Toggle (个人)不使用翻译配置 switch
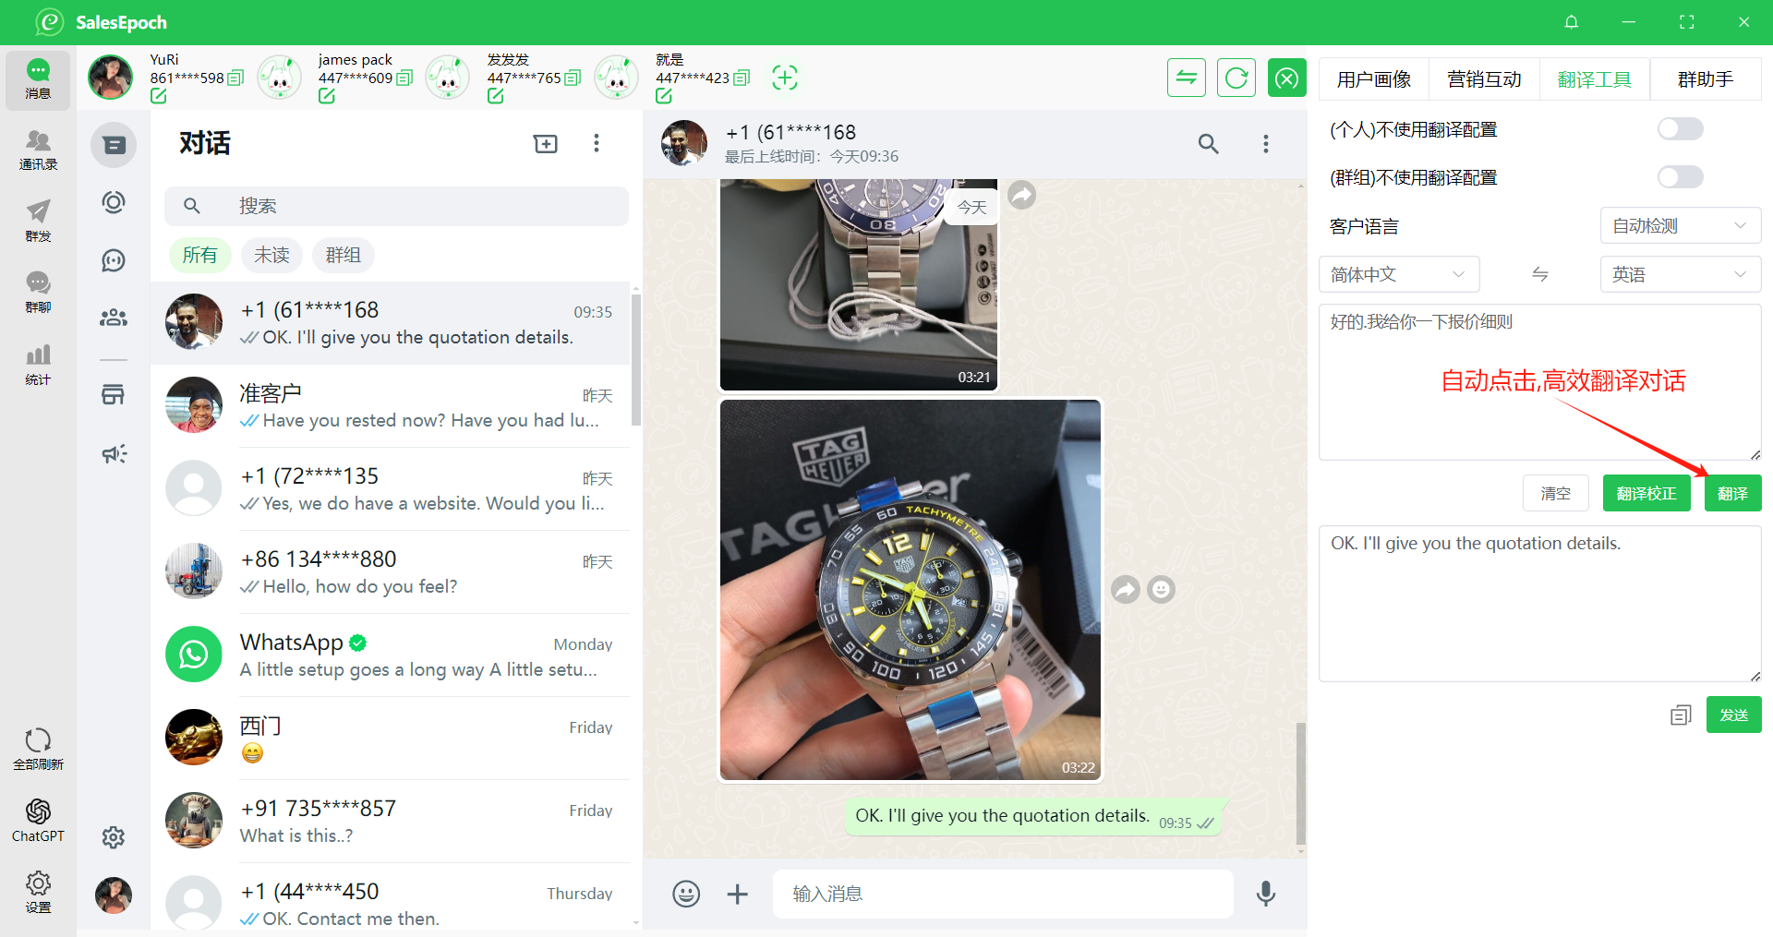1773x937 pixels. (1680, 128)
